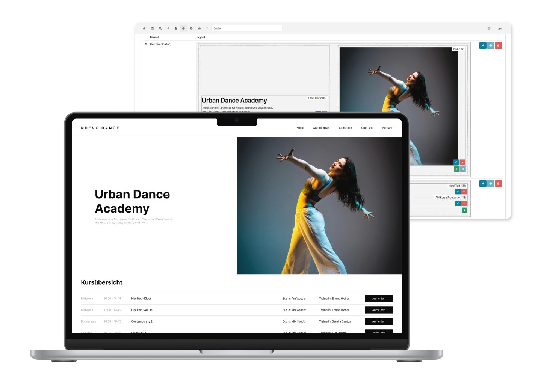Screen dimensions: 541x384
Task: Click the download icon in the CMS toolbar
Action: click(x=199, y=28)
